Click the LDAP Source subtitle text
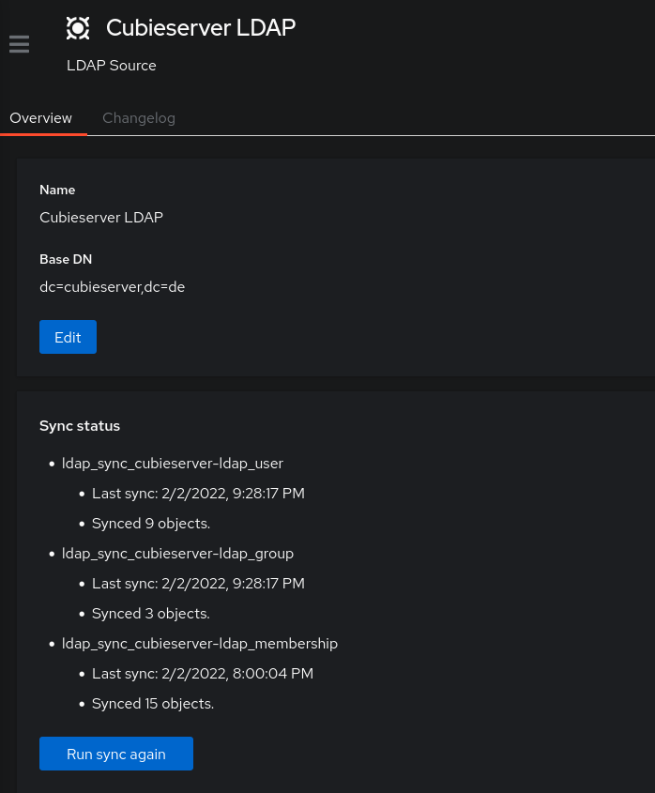This screenshot has height=793, width=655. (x=112, y=66)
